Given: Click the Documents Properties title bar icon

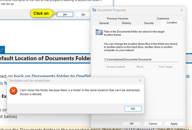Looking at the screenshot, I should (x=94, y=10).
